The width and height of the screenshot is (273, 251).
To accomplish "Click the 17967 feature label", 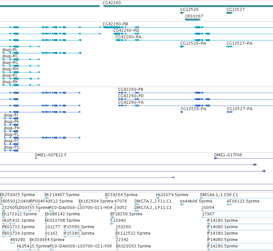I will coord(208,214).
